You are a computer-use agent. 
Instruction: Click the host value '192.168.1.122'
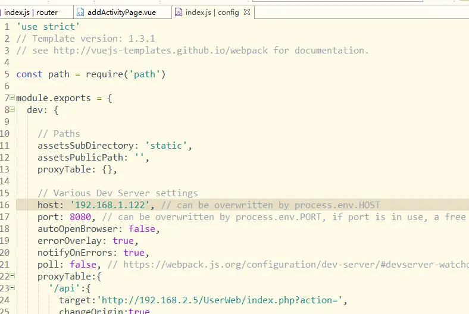(110, 205)
